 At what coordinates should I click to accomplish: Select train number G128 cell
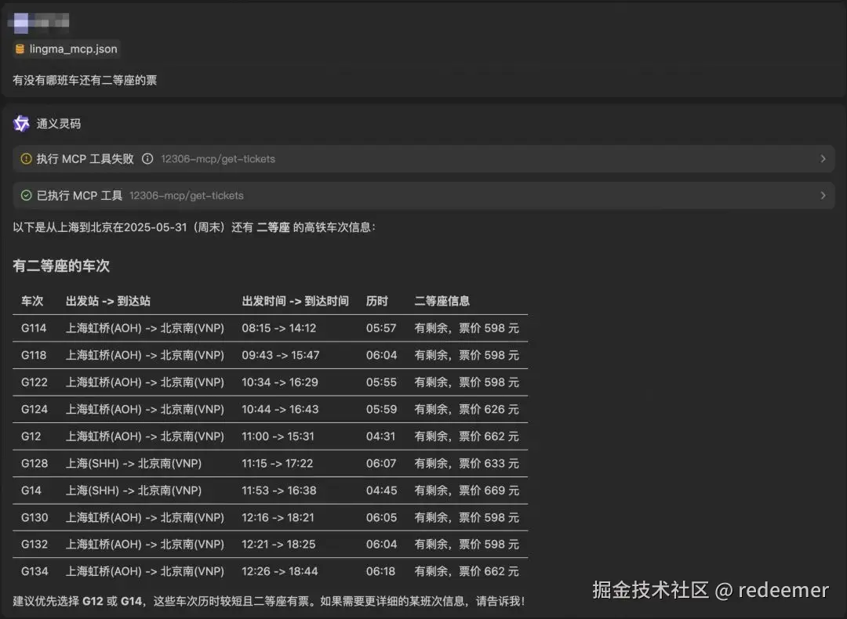[34, 463]
